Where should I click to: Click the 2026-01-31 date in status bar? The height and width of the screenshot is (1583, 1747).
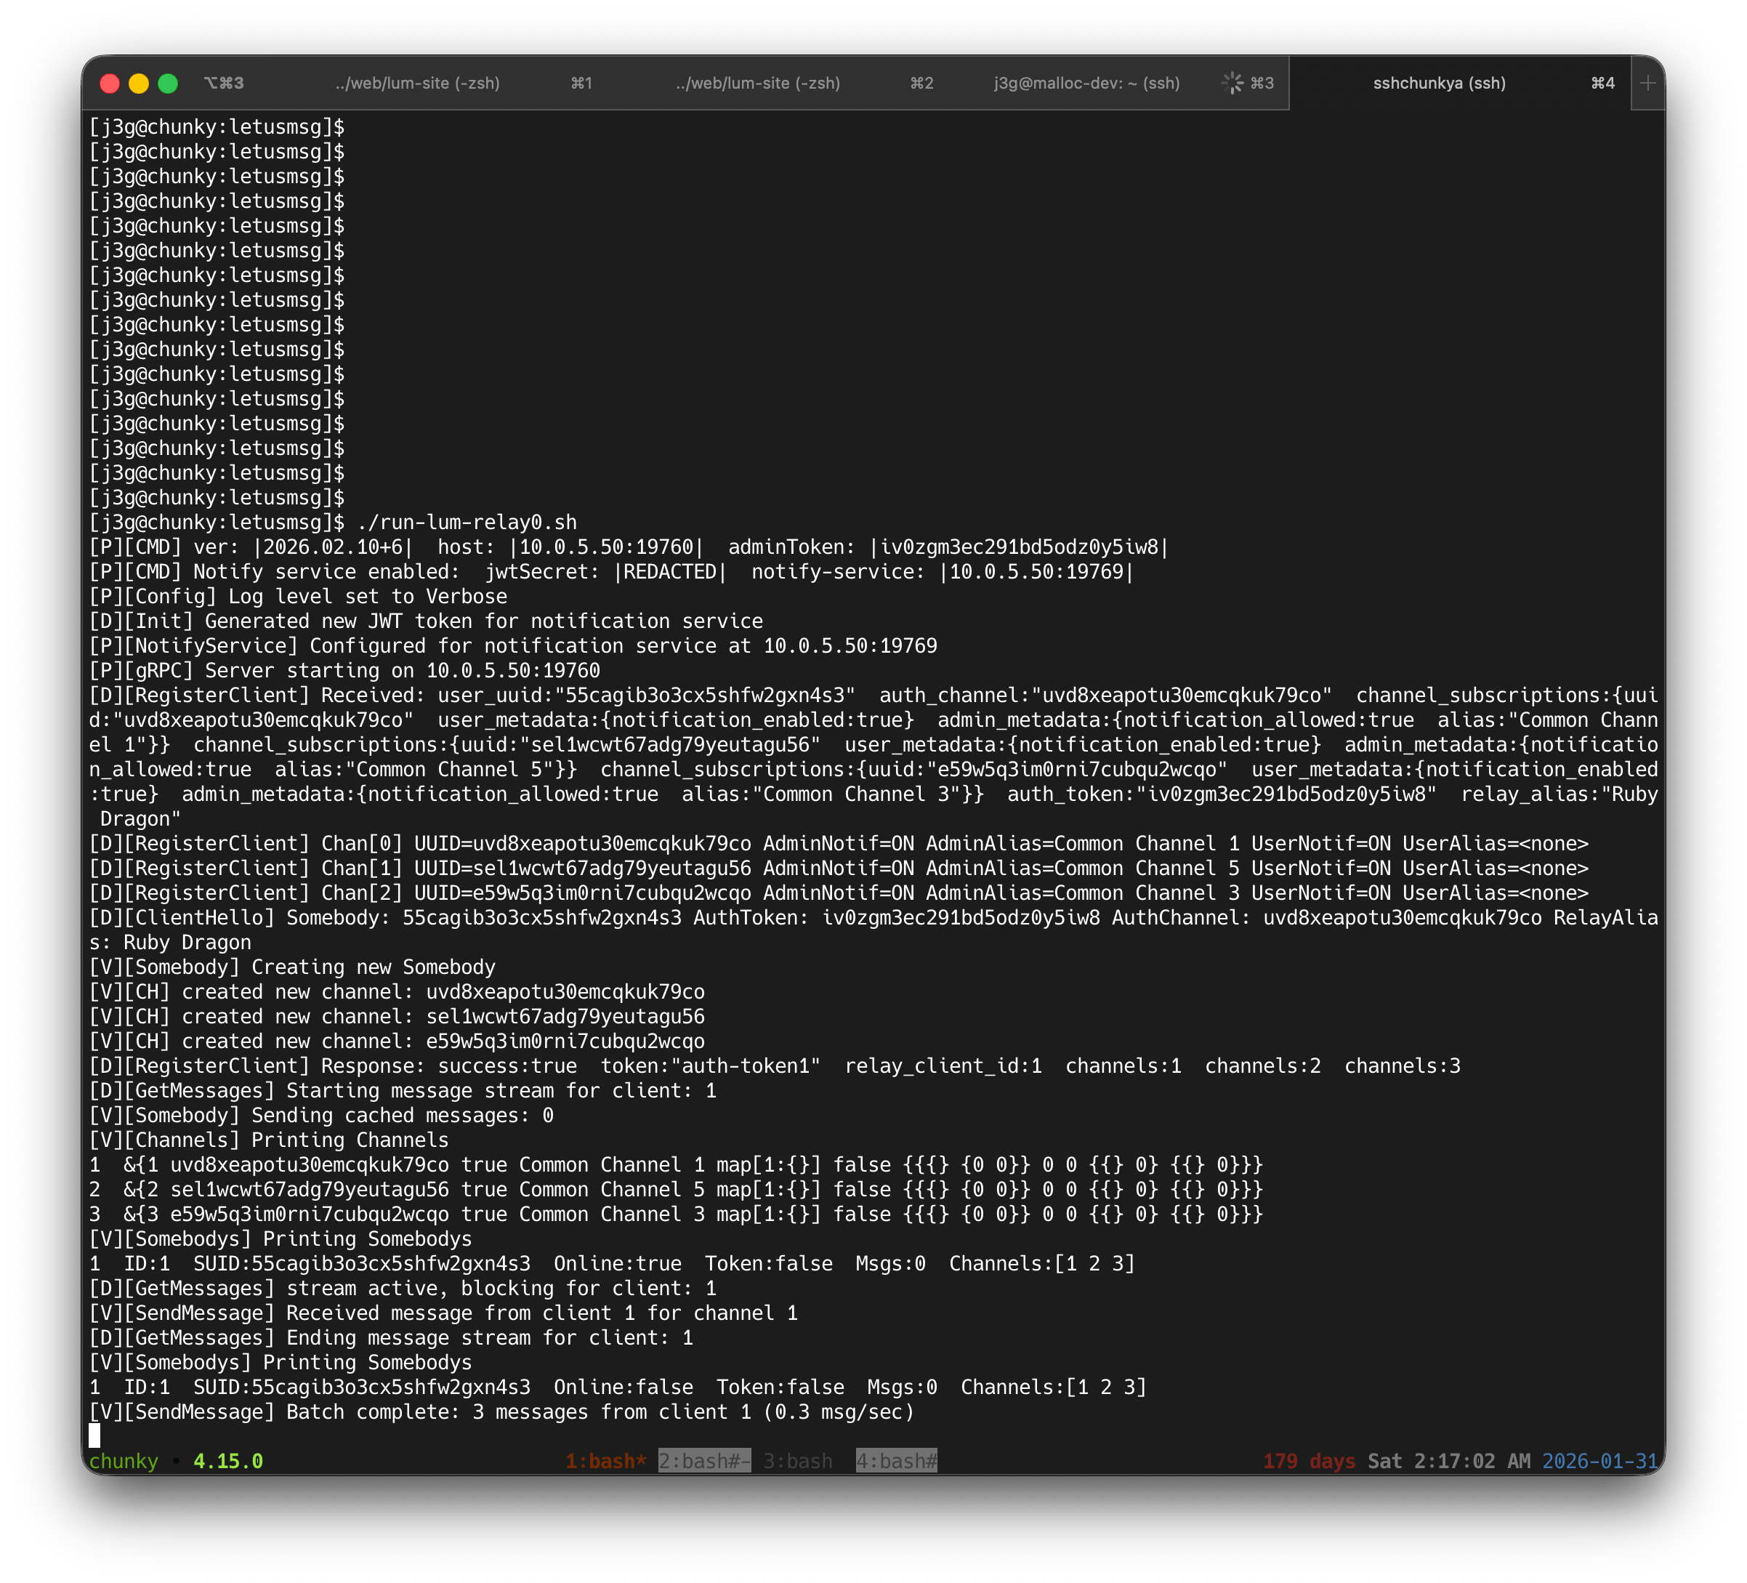pyautogui.click(x=1599, y=1461)
